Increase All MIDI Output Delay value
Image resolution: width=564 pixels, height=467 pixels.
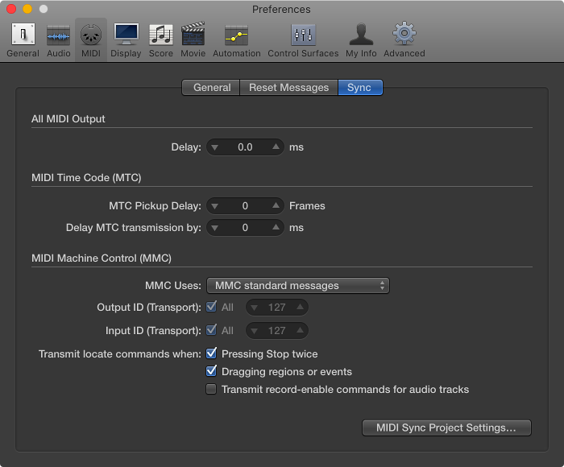[276, 147]
